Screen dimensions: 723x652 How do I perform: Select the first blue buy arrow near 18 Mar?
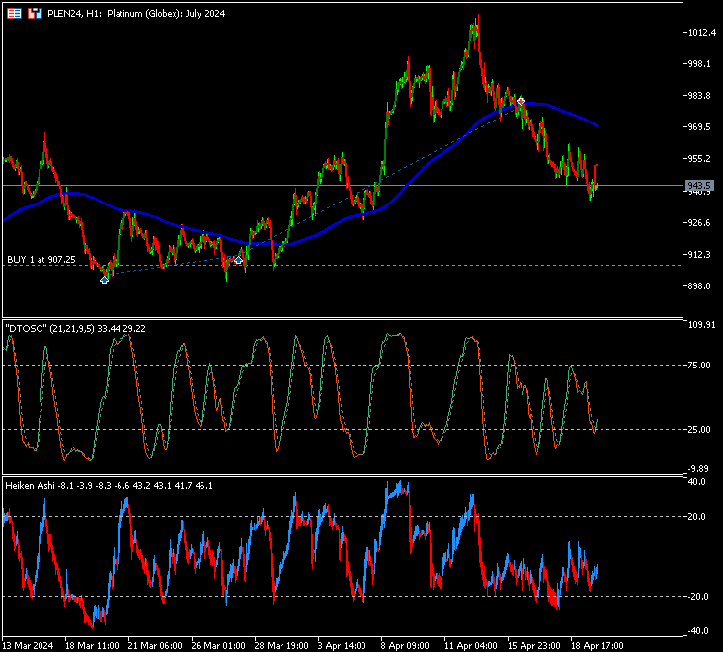coord(105,280)
